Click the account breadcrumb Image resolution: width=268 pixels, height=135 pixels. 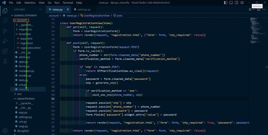coord(54,15)
